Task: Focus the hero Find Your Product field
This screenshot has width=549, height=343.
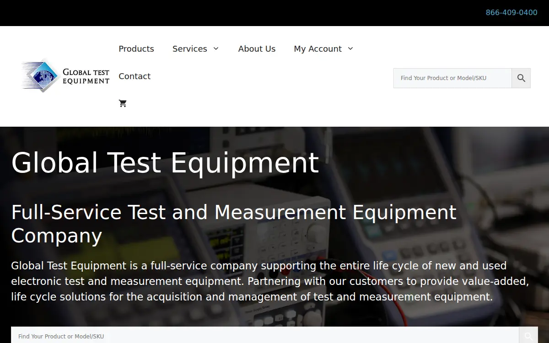Action: [x=265, y=336]
